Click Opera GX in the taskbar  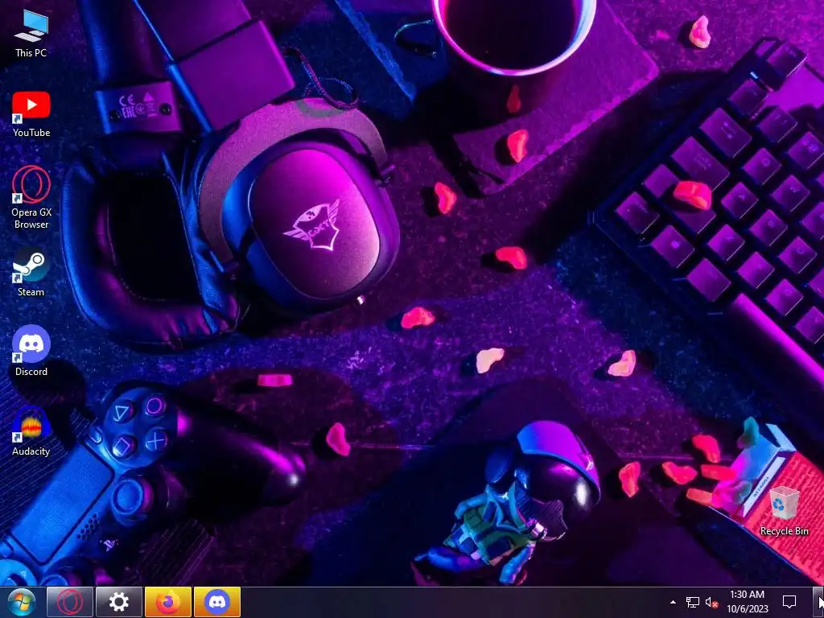[70, 602]
